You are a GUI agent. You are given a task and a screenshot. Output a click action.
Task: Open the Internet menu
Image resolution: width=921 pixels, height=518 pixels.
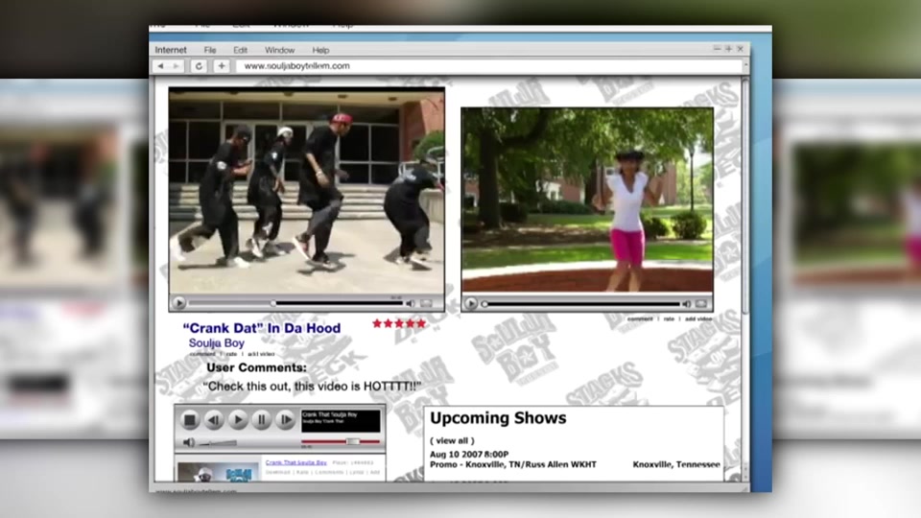(171, 50)
